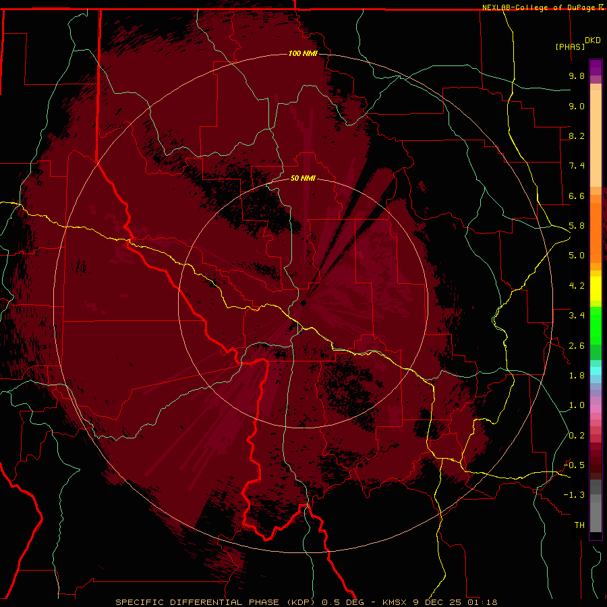Screen dimensions: 607x607
Task: Click the gray segment of the color bar
Action: (x=596, y=505)
